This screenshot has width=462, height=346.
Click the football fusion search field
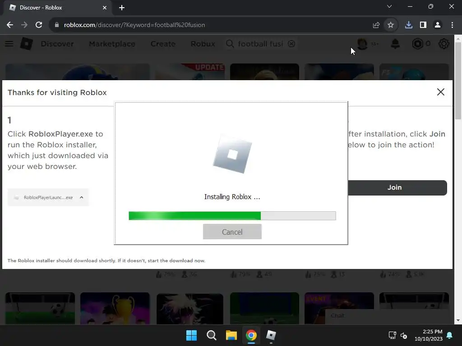click(x=260, y=44)
